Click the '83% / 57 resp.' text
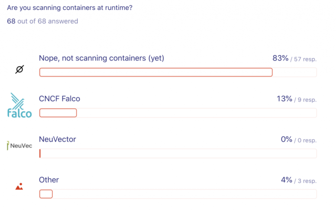Image resolution: width=336 pixels, height=211 pixels. 294,59
